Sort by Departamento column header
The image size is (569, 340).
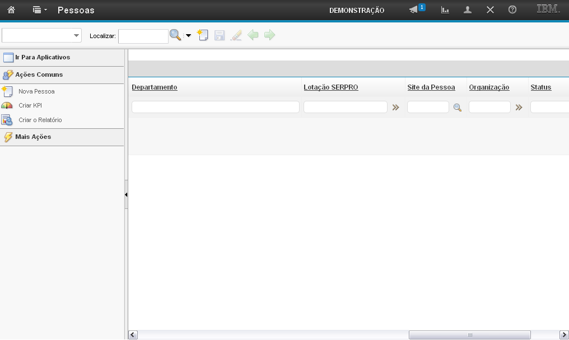coord(155,87)
